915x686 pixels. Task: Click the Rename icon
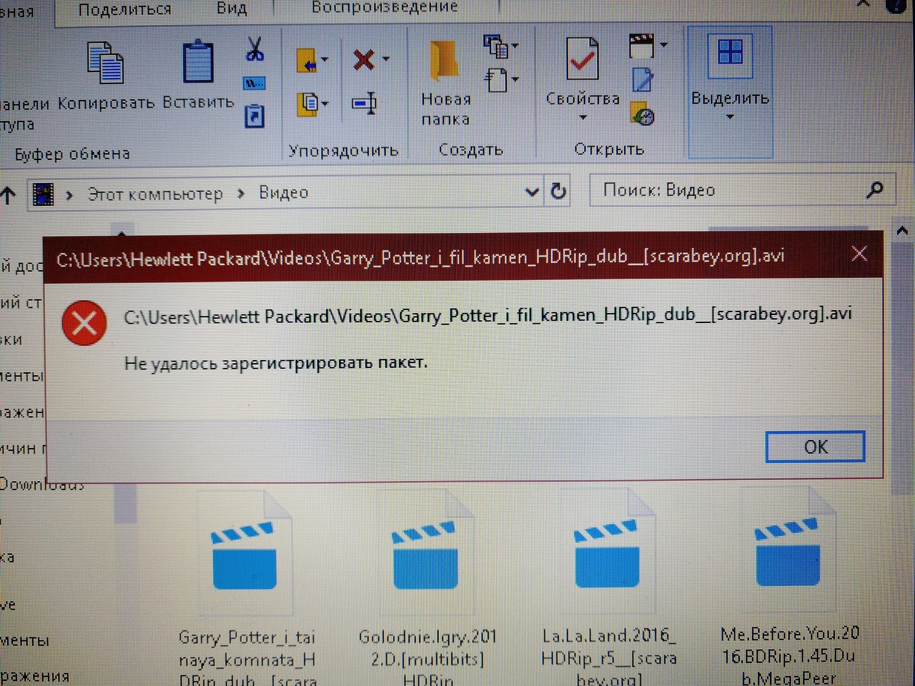click(x=365, y=103)
